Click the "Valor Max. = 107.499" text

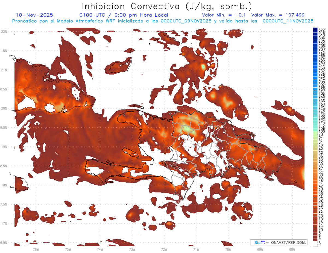278,15
